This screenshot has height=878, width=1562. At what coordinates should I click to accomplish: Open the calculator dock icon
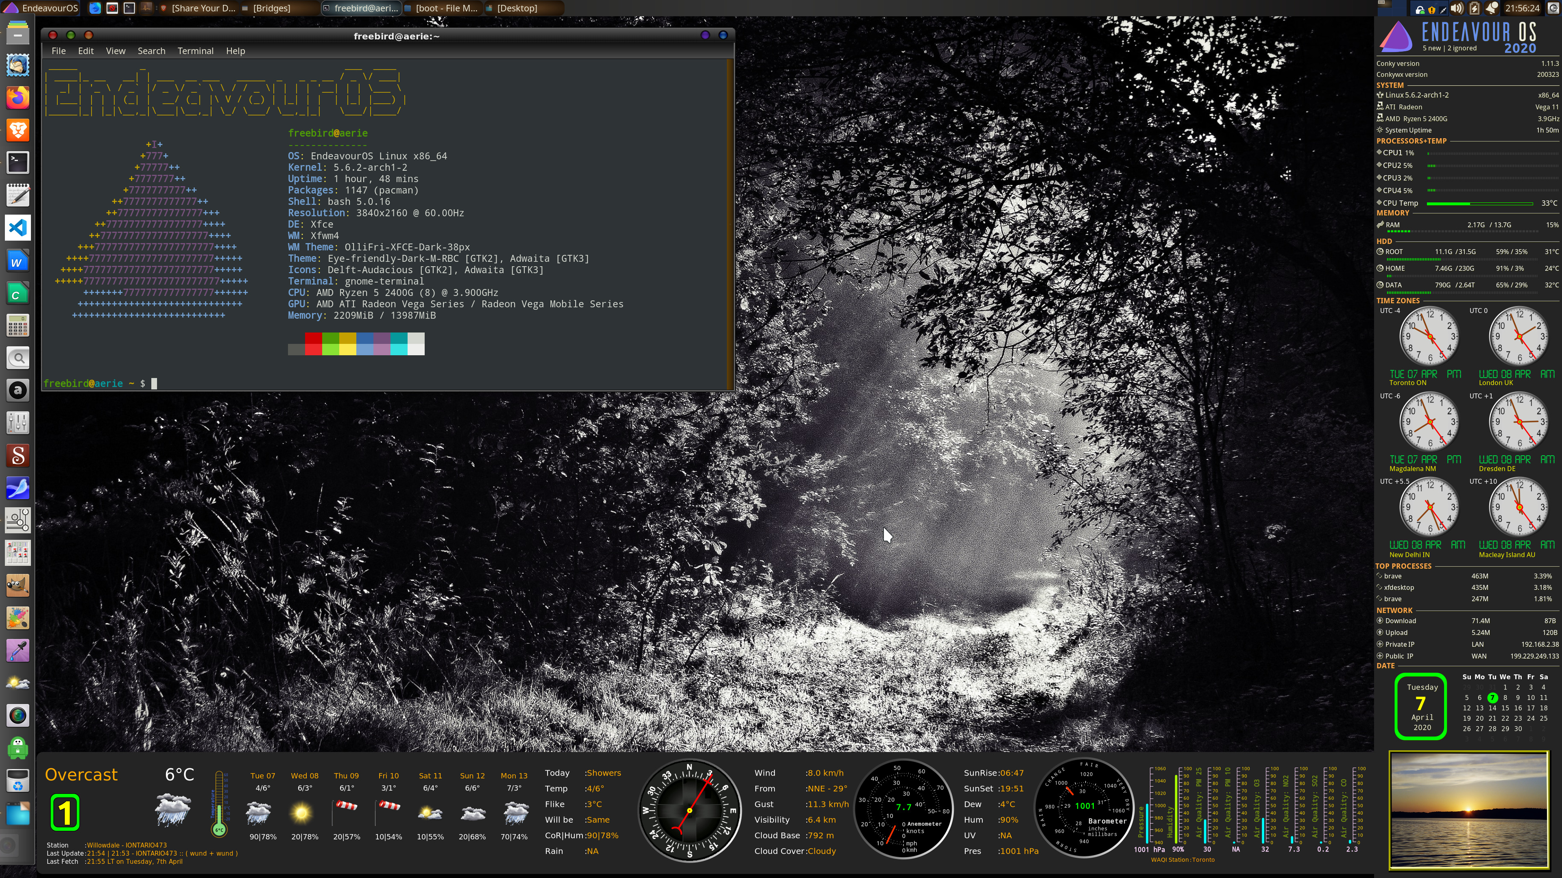[17, 326]
